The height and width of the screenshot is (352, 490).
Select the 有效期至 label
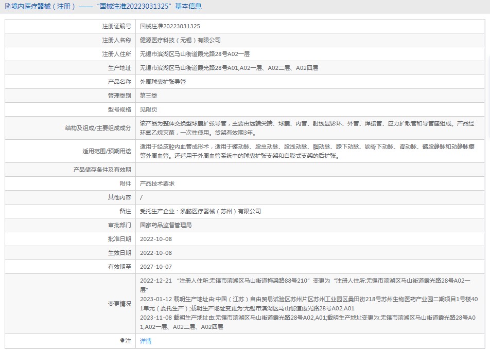[x=119, y=267]
